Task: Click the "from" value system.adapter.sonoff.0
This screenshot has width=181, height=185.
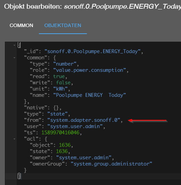Action: tap(84, 120)
